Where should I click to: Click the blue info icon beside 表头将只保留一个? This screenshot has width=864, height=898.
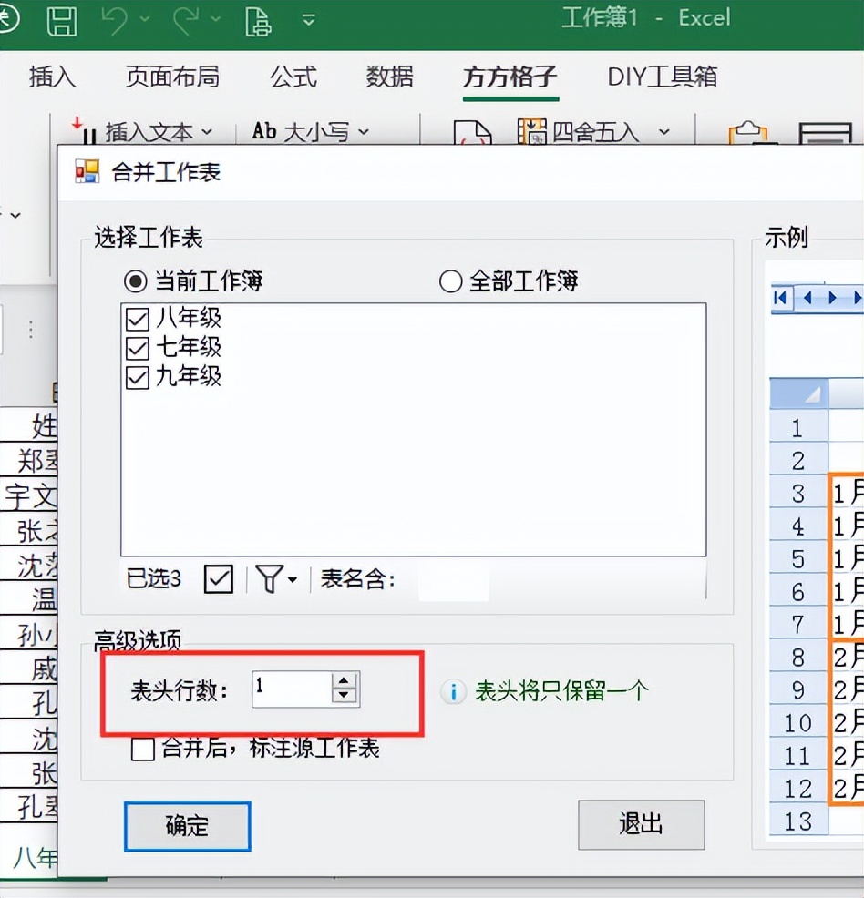tap(453, 691)
